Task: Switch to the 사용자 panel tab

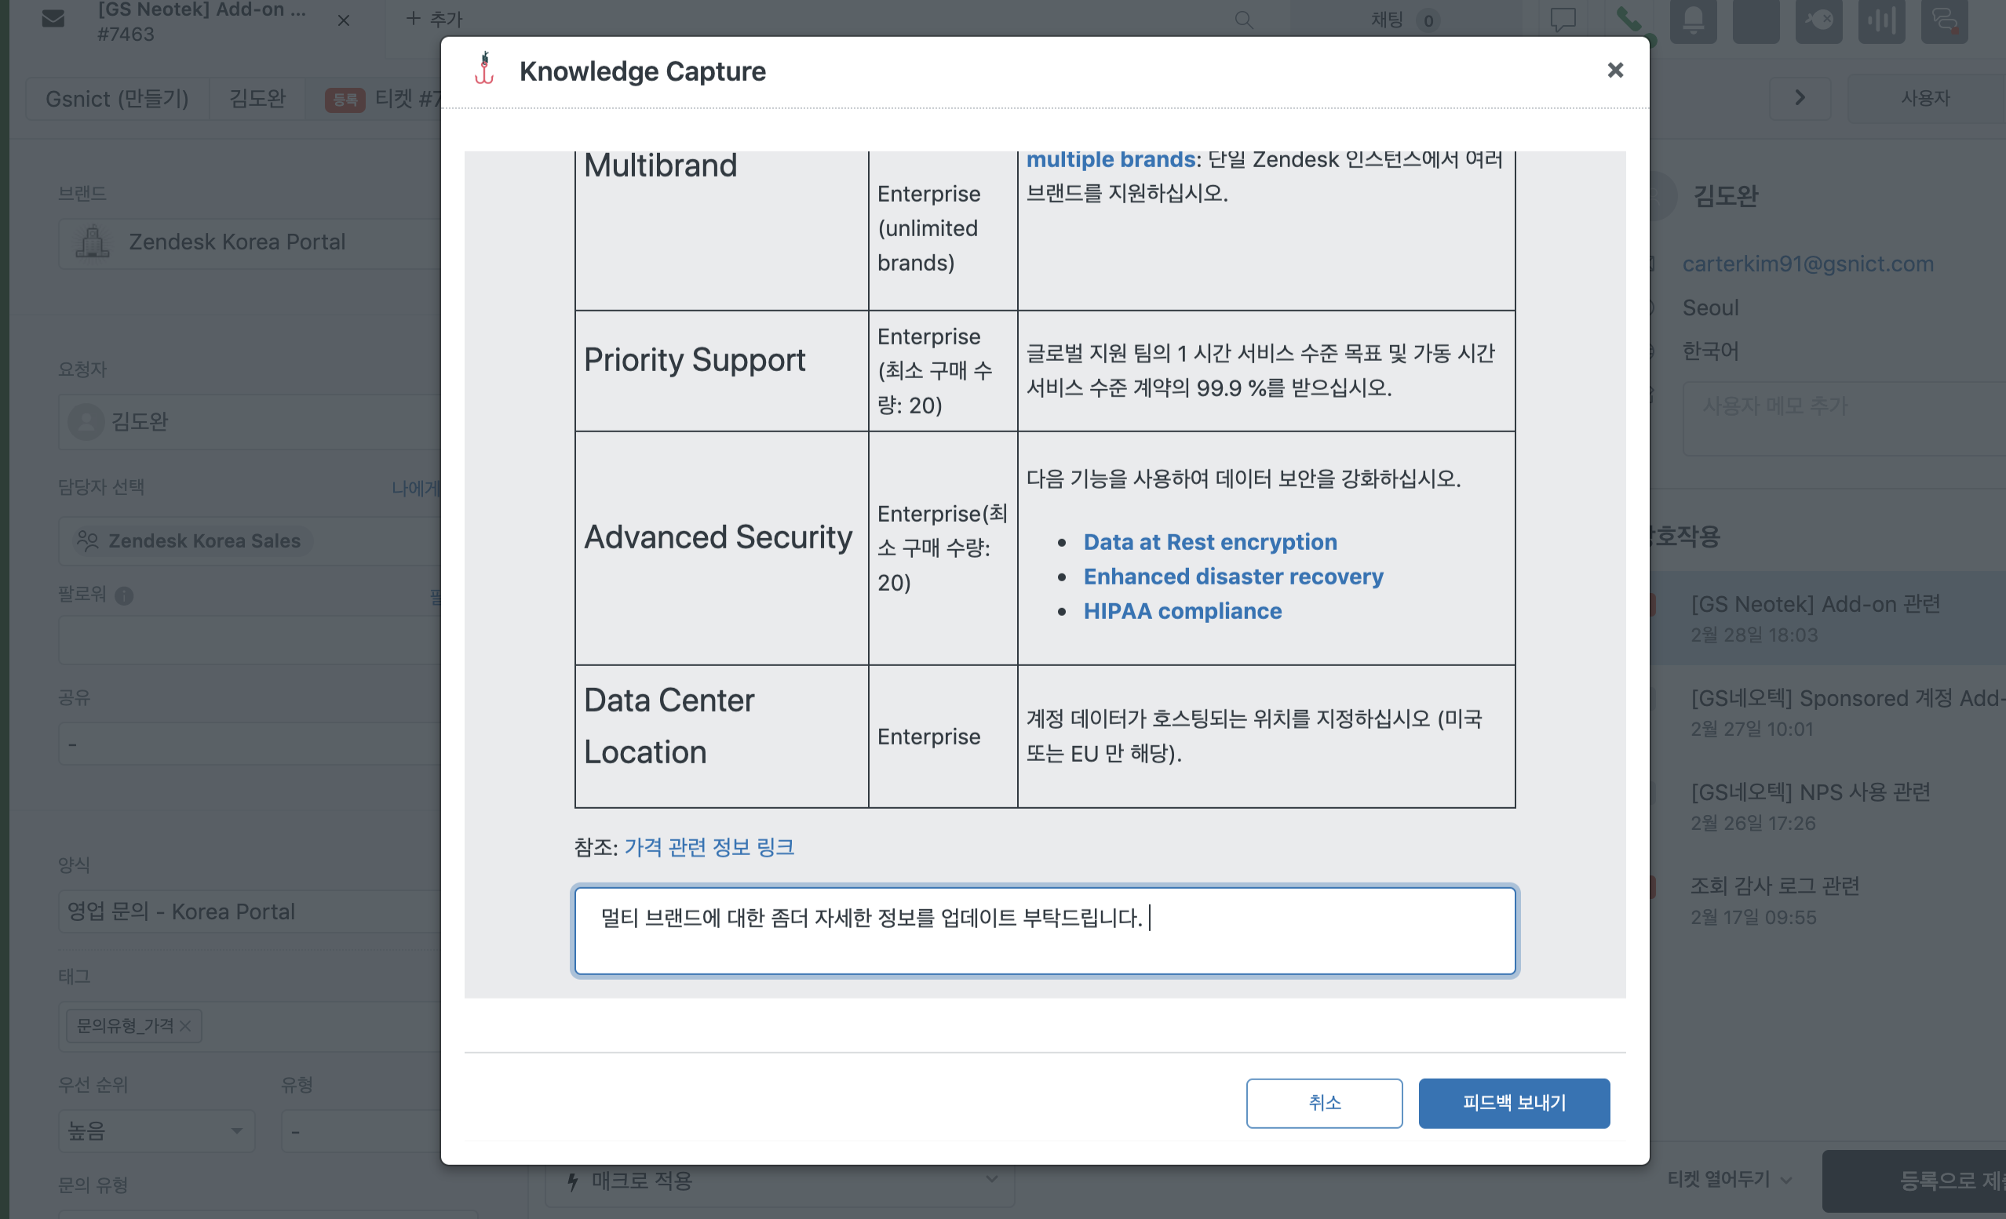Action: (x=1925, y=99)
